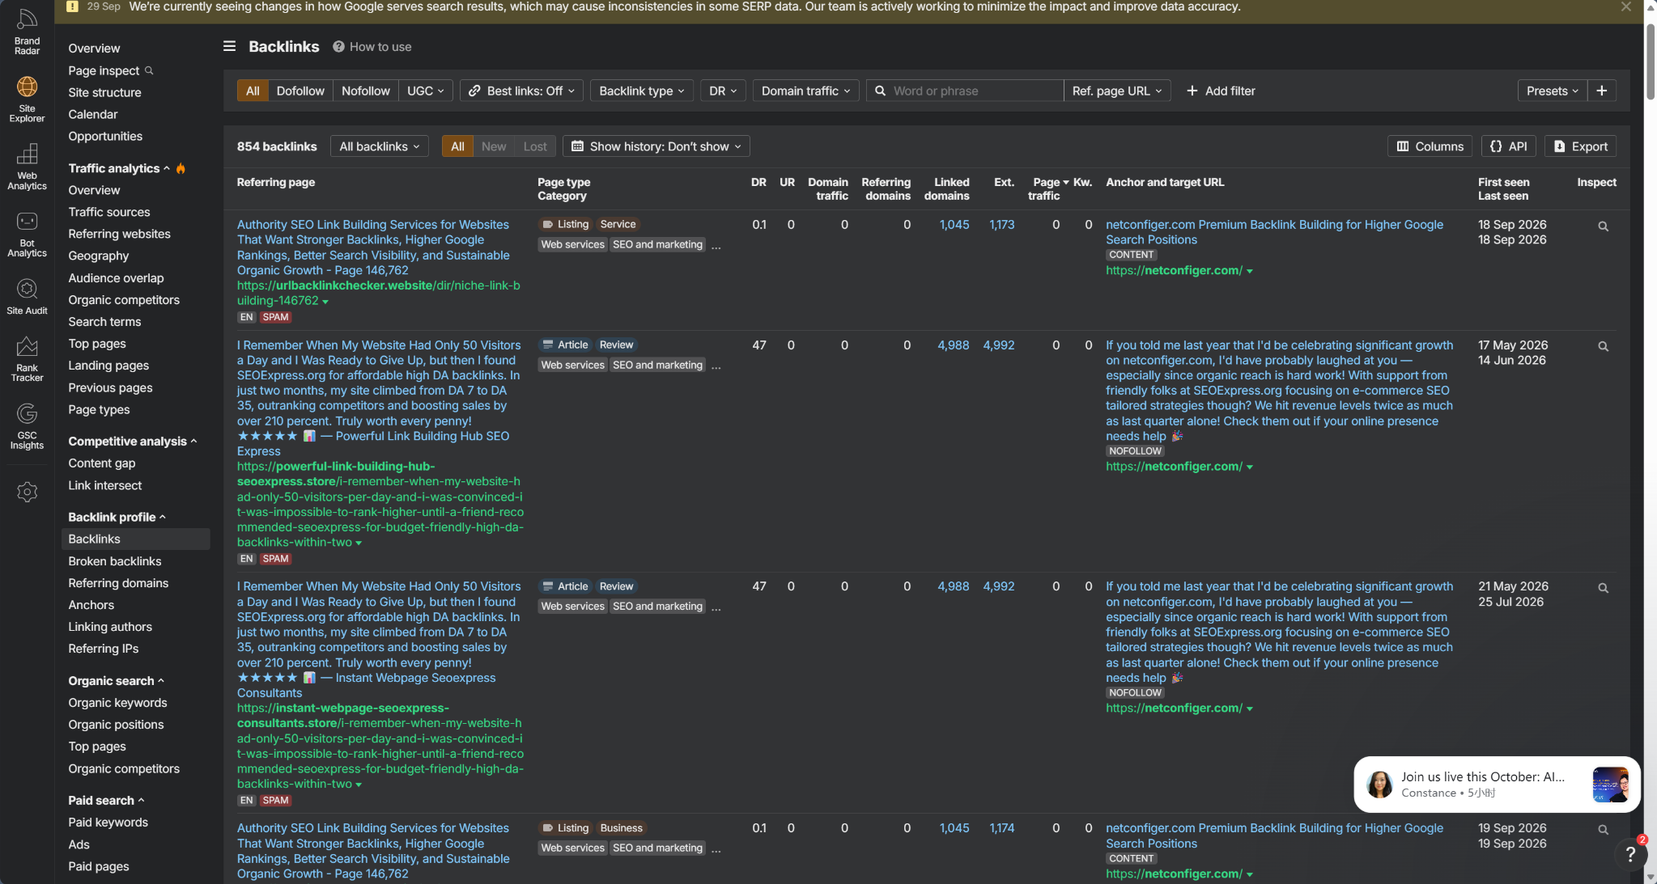1657x884 pixels.
Task: Inspect the 17 May 2026 backlink row
Action: click(x=1603, y=346)
